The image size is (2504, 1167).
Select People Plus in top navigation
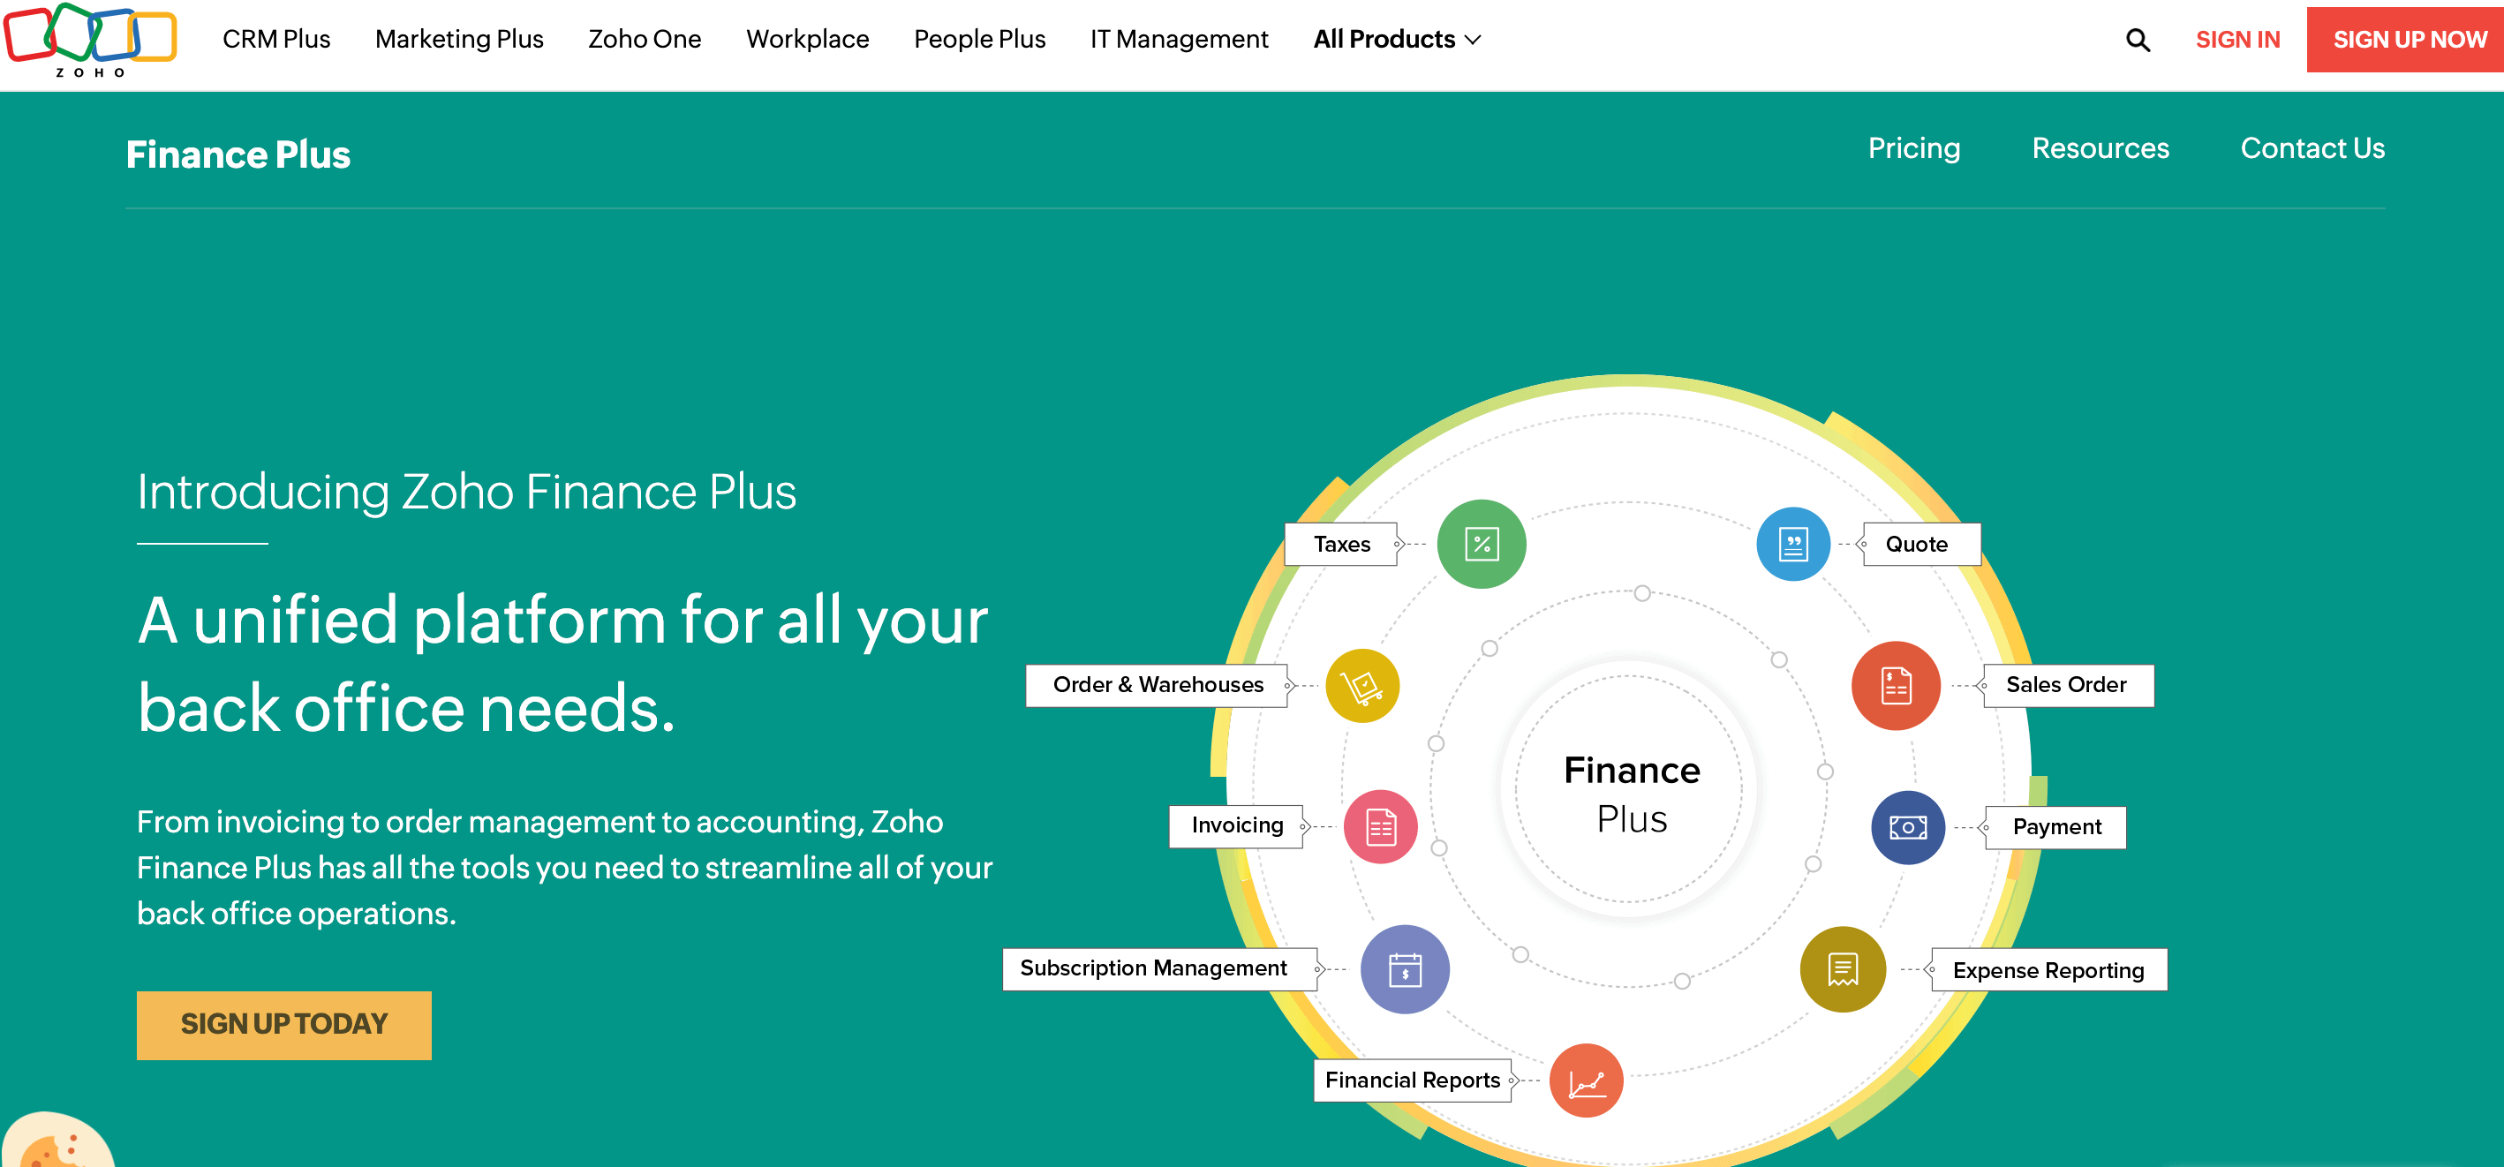(979, 40)
